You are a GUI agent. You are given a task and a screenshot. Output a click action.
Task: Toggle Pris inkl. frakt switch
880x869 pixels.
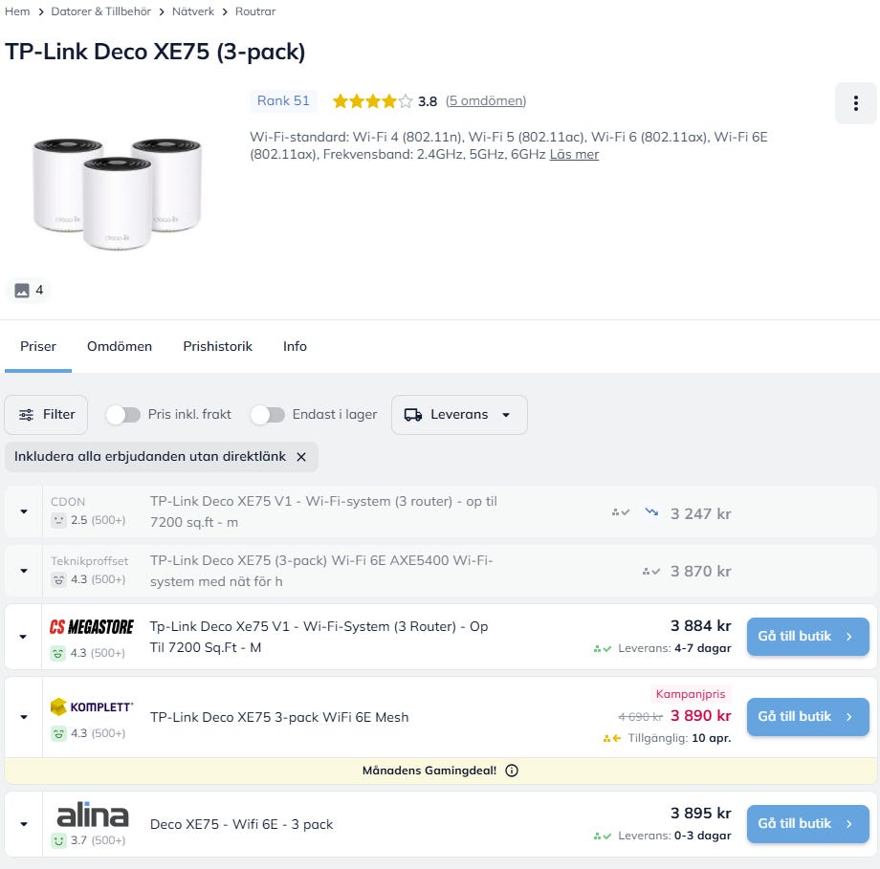point(123,415)
